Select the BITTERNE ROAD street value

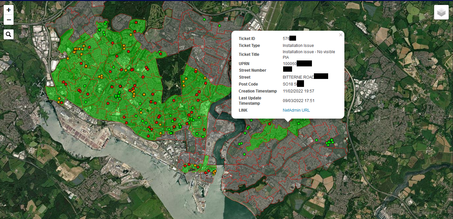coord(299,77)
